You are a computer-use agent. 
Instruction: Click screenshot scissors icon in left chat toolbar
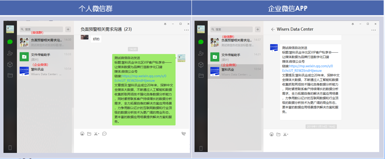click(96, 134)
